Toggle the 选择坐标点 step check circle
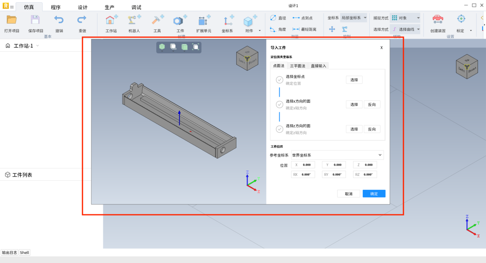 (x=279, y=80)
